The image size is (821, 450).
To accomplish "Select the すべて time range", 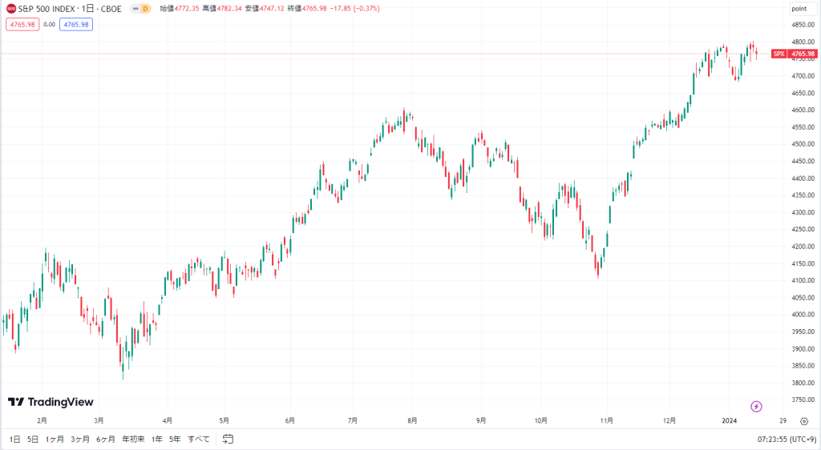I will [199, 439].
